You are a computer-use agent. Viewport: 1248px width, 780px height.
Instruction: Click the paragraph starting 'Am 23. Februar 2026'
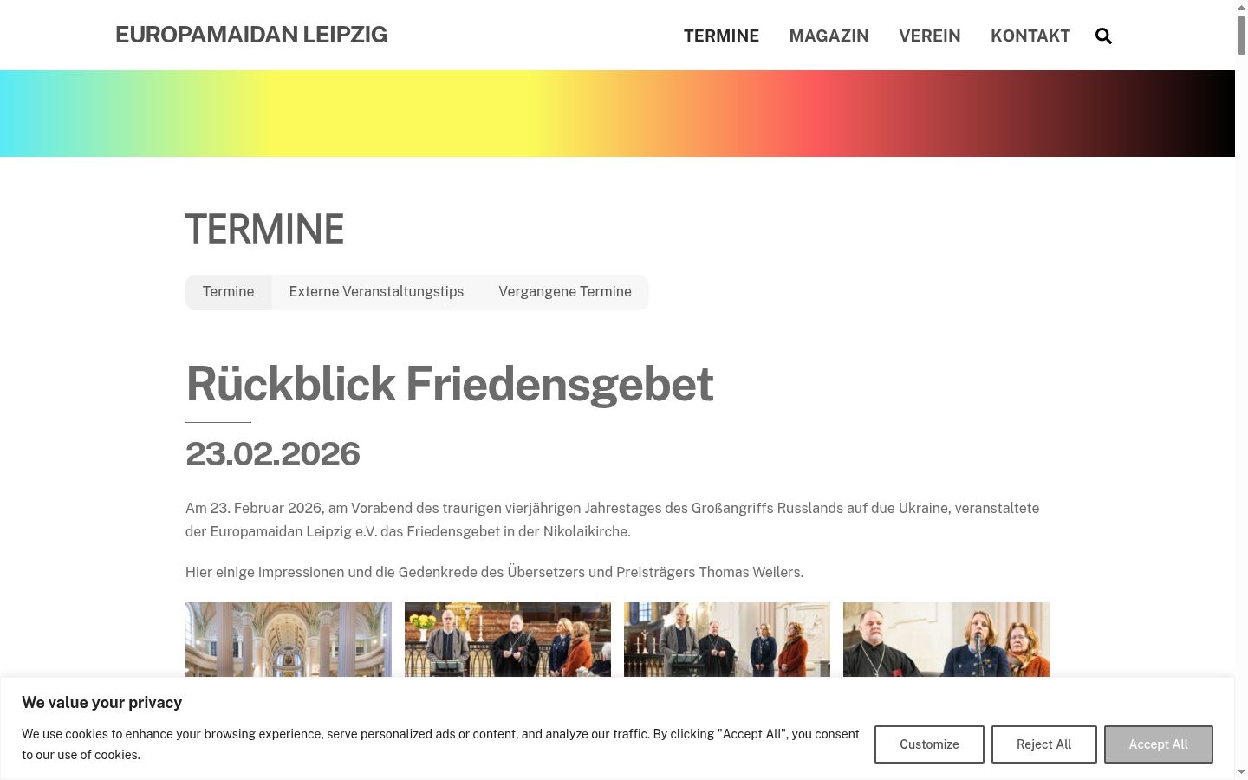[x=613, y=520]
